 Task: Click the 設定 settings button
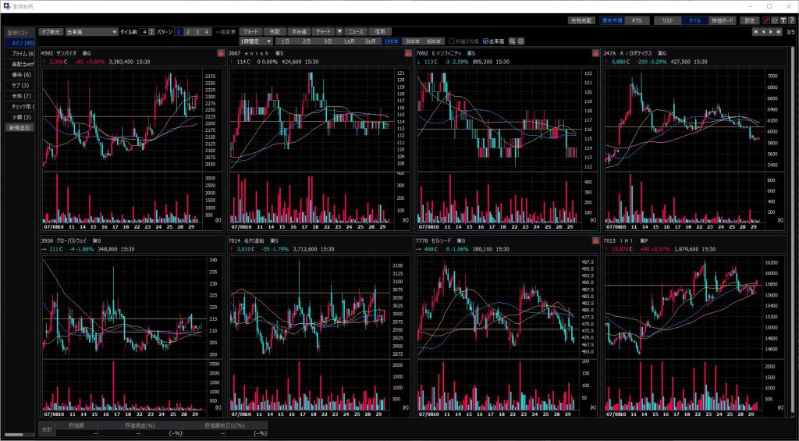[750, 20]
